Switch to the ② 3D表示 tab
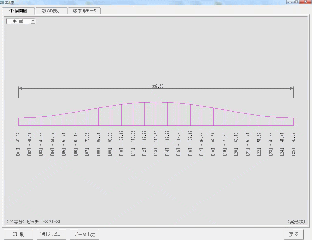 pyautogui.click(x=51, y=11)
